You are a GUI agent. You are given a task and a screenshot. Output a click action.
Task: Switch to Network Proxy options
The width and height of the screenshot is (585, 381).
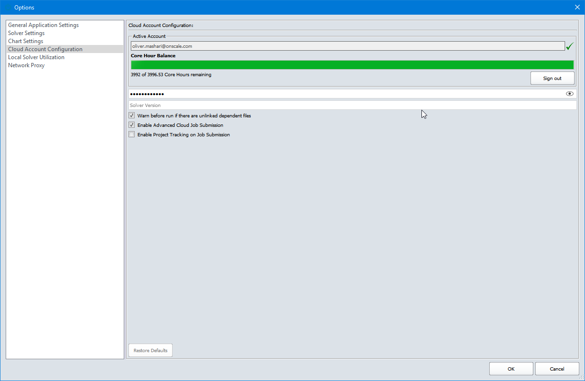pyautogui.click(x=65, y=65)
